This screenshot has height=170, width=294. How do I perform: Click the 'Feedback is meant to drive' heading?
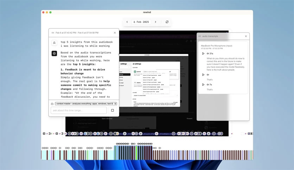(83, 72)
